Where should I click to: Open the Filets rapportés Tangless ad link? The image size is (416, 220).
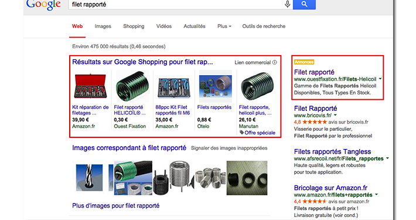click(x=332, y=151)
